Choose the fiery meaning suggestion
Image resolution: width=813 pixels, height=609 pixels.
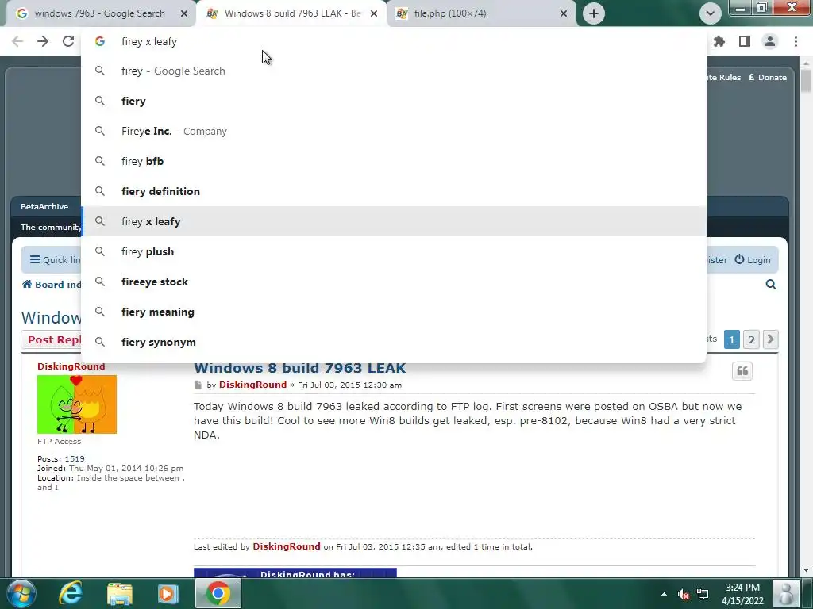pyautogui.click(x=394, y=312)
